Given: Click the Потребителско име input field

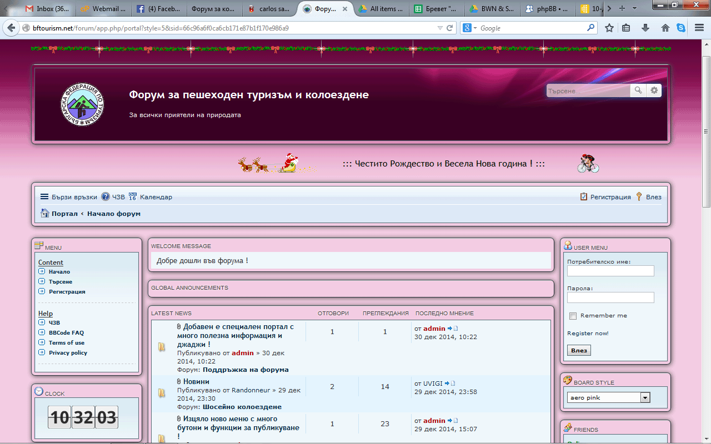Looking at the screenshot, I should tap(610, 271).
